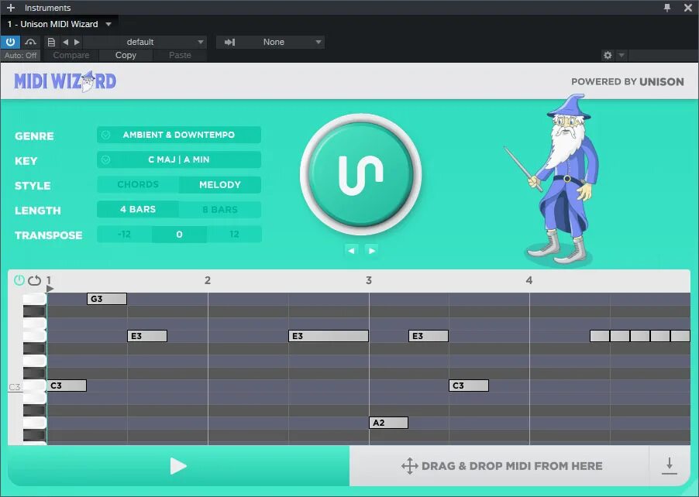This screenshot has height=497, width=699.
Task: Click the Paste button
Action: (180, 55)
